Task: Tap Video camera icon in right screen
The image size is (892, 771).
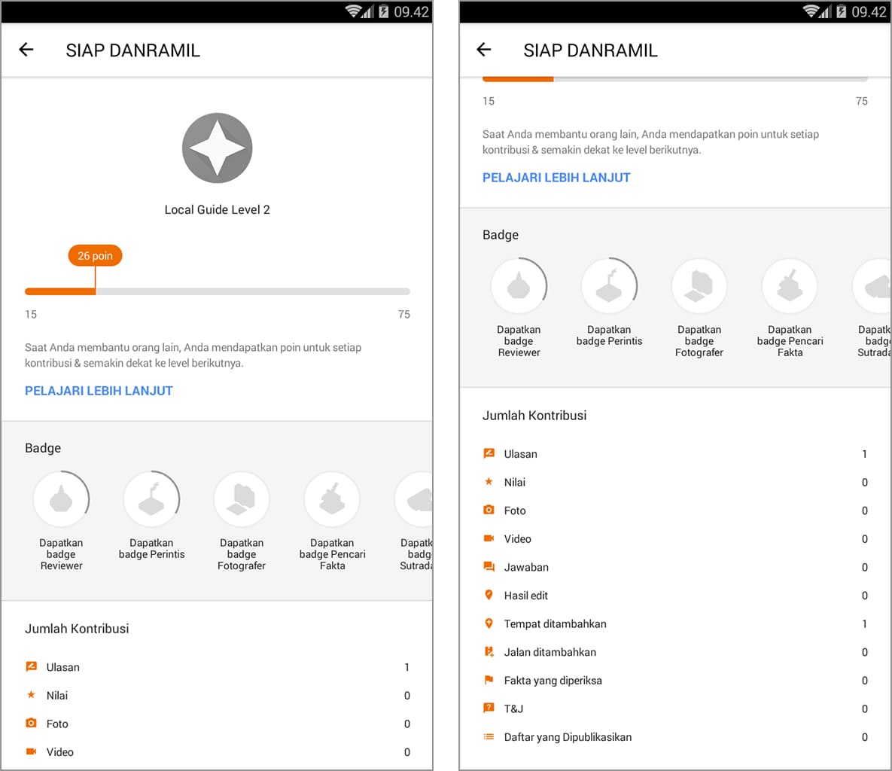Action: point(489,538)
